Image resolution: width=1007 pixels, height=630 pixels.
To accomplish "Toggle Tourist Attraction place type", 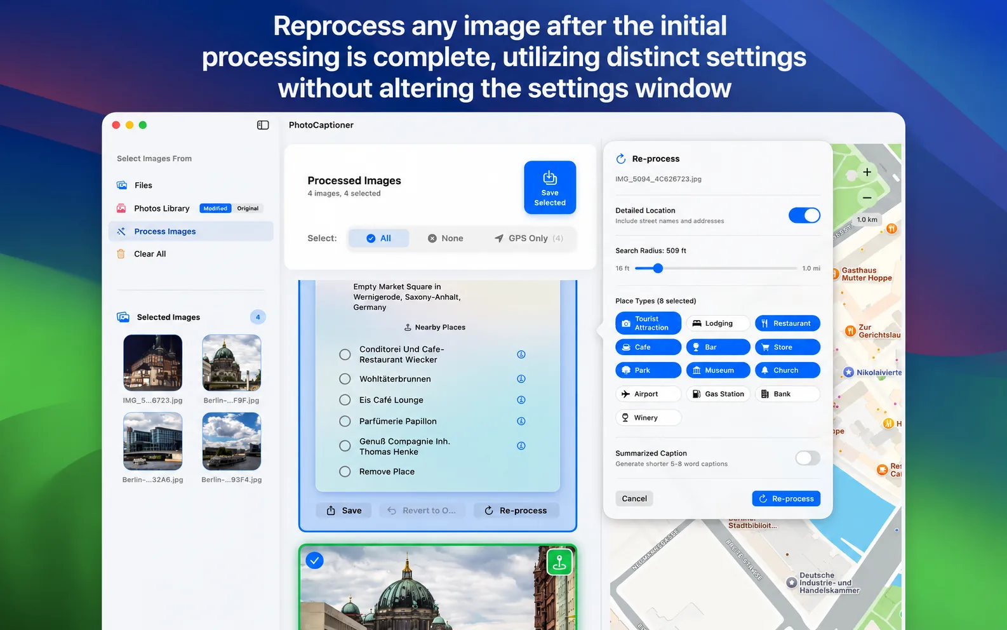I will click(648, 323).
